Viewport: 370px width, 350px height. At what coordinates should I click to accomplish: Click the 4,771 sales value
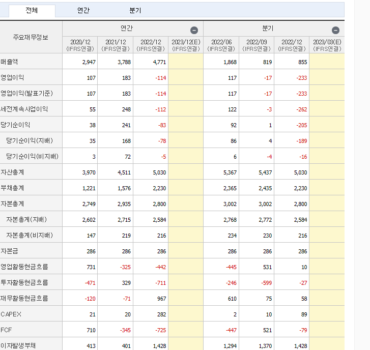tap(159, 62)
